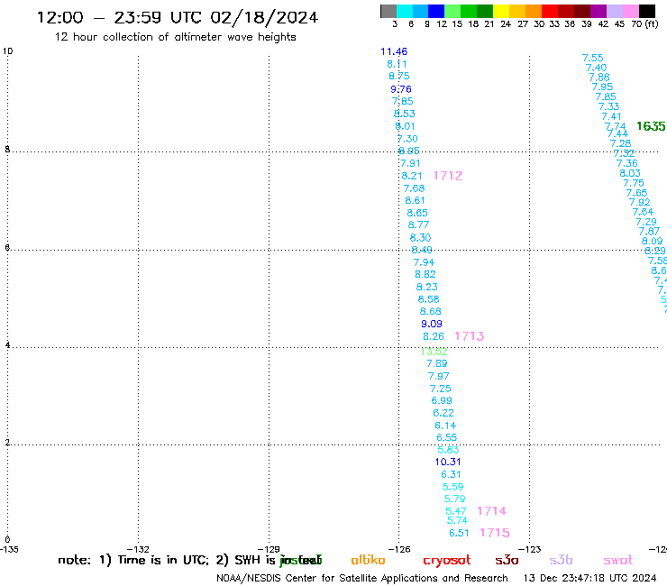Select the dark blue 9.76 reading
This screenshot has height=586, width=667.
pos(401,89)
